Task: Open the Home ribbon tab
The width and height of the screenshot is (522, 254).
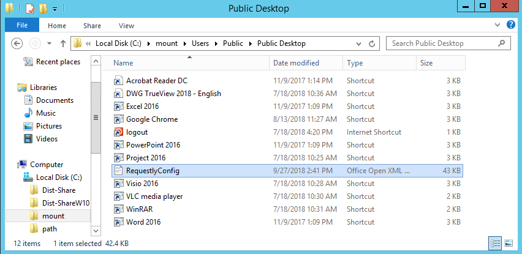Action: point(57,26)
